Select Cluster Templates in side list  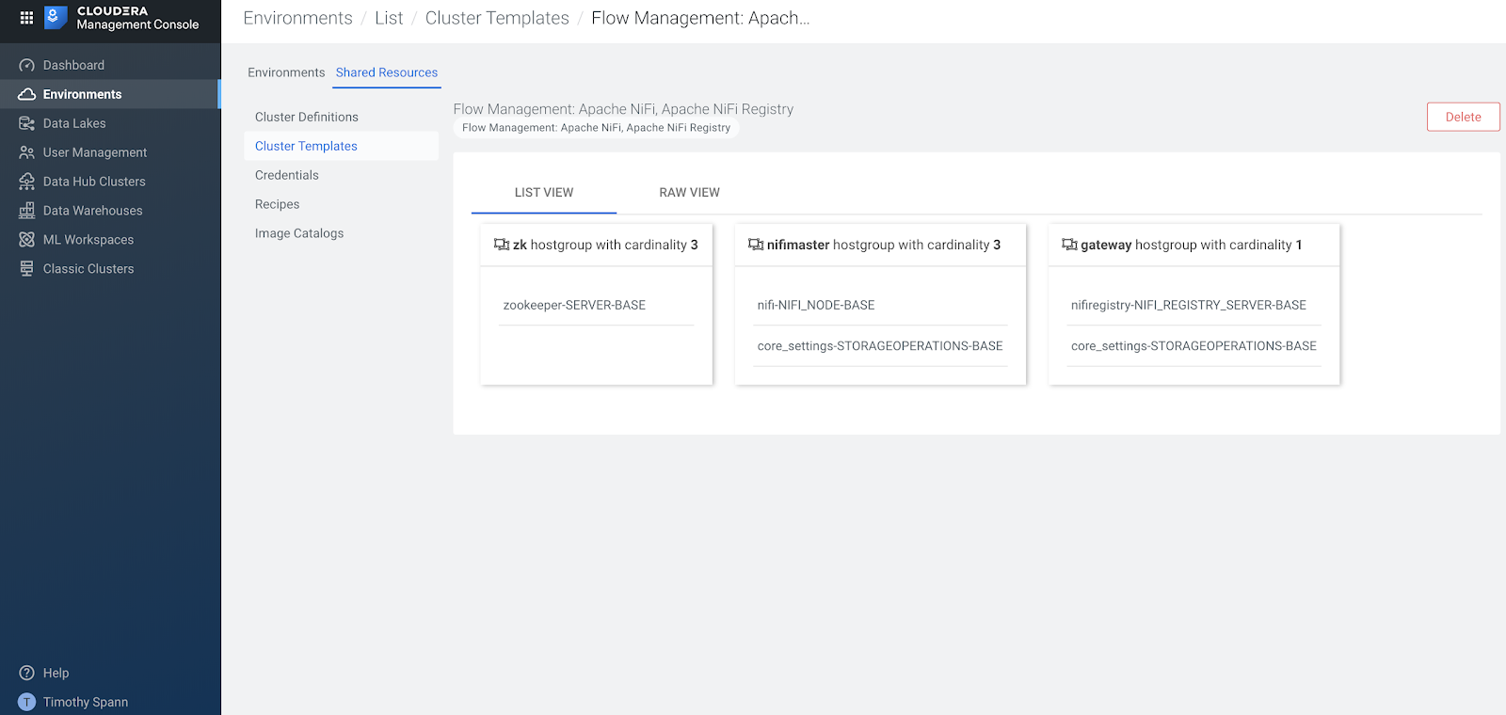click(x=341, y=146)
